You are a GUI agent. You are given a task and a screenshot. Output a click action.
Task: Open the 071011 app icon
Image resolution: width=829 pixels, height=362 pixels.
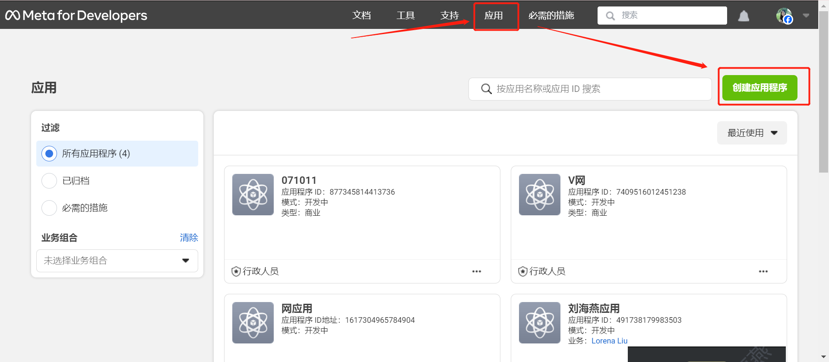click(x=253, y=195)
